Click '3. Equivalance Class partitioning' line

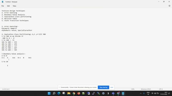tap(16, 17)
